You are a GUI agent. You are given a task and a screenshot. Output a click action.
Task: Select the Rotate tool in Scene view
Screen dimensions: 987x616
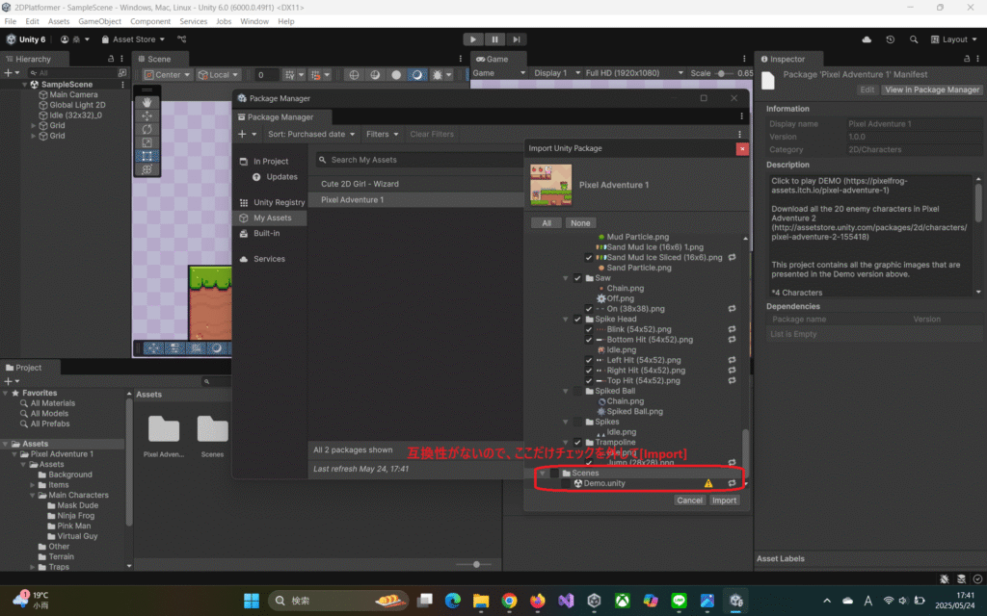[x=147, y=129]
